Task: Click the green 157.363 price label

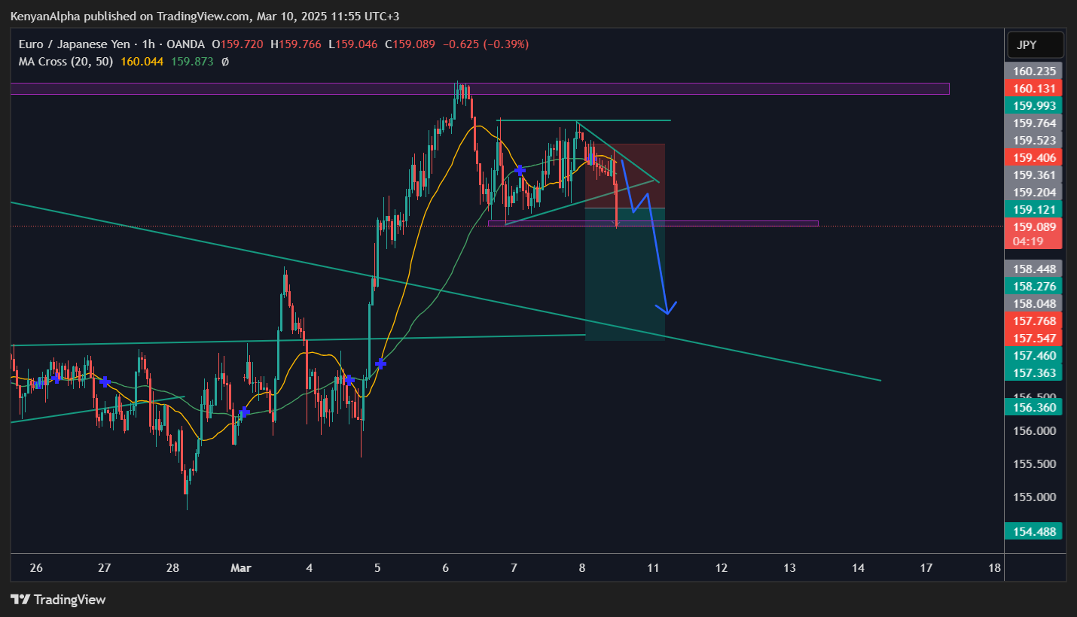Action: pos(1034,372)
